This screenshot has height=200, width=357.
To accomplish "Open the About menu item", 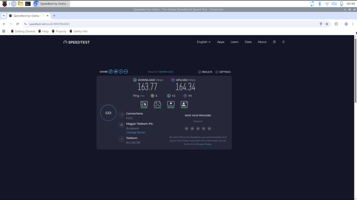I will point(262,42).
